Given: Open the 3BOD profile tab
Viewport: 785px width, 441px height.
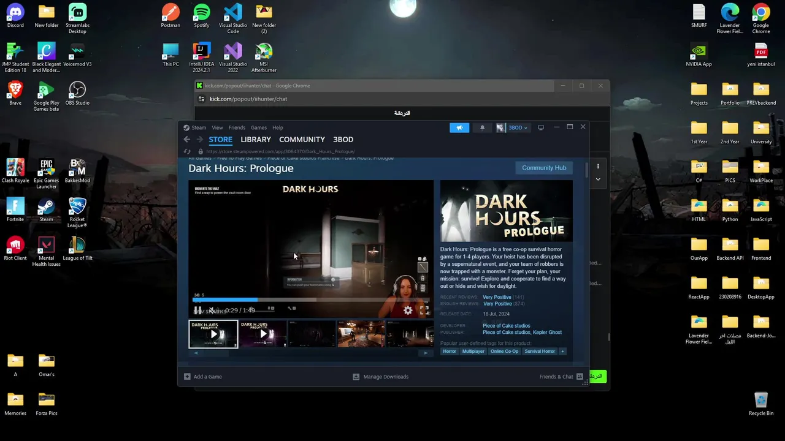Looking at the screenshot, I should click(343, 140).
